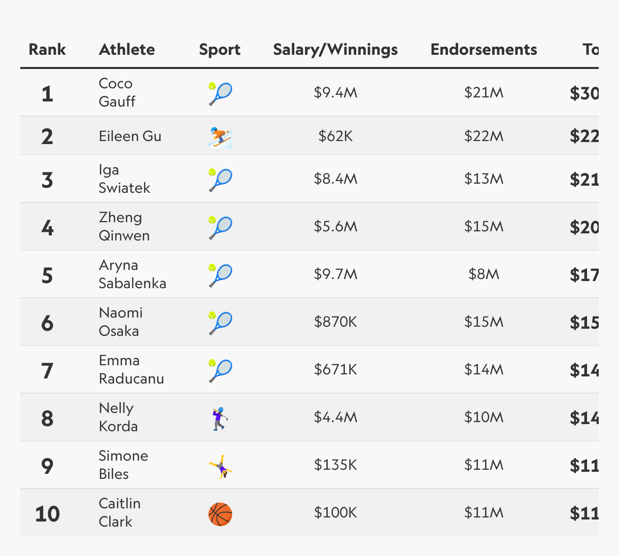Screen dimensions: 619x556
Task: Click the rank number 10 cell
Action: point(47,514)
